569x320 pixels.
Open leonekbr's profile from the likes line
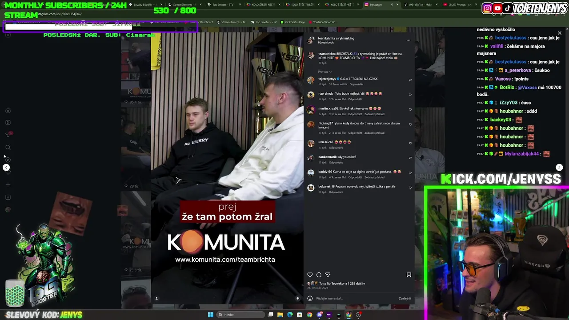338,284
